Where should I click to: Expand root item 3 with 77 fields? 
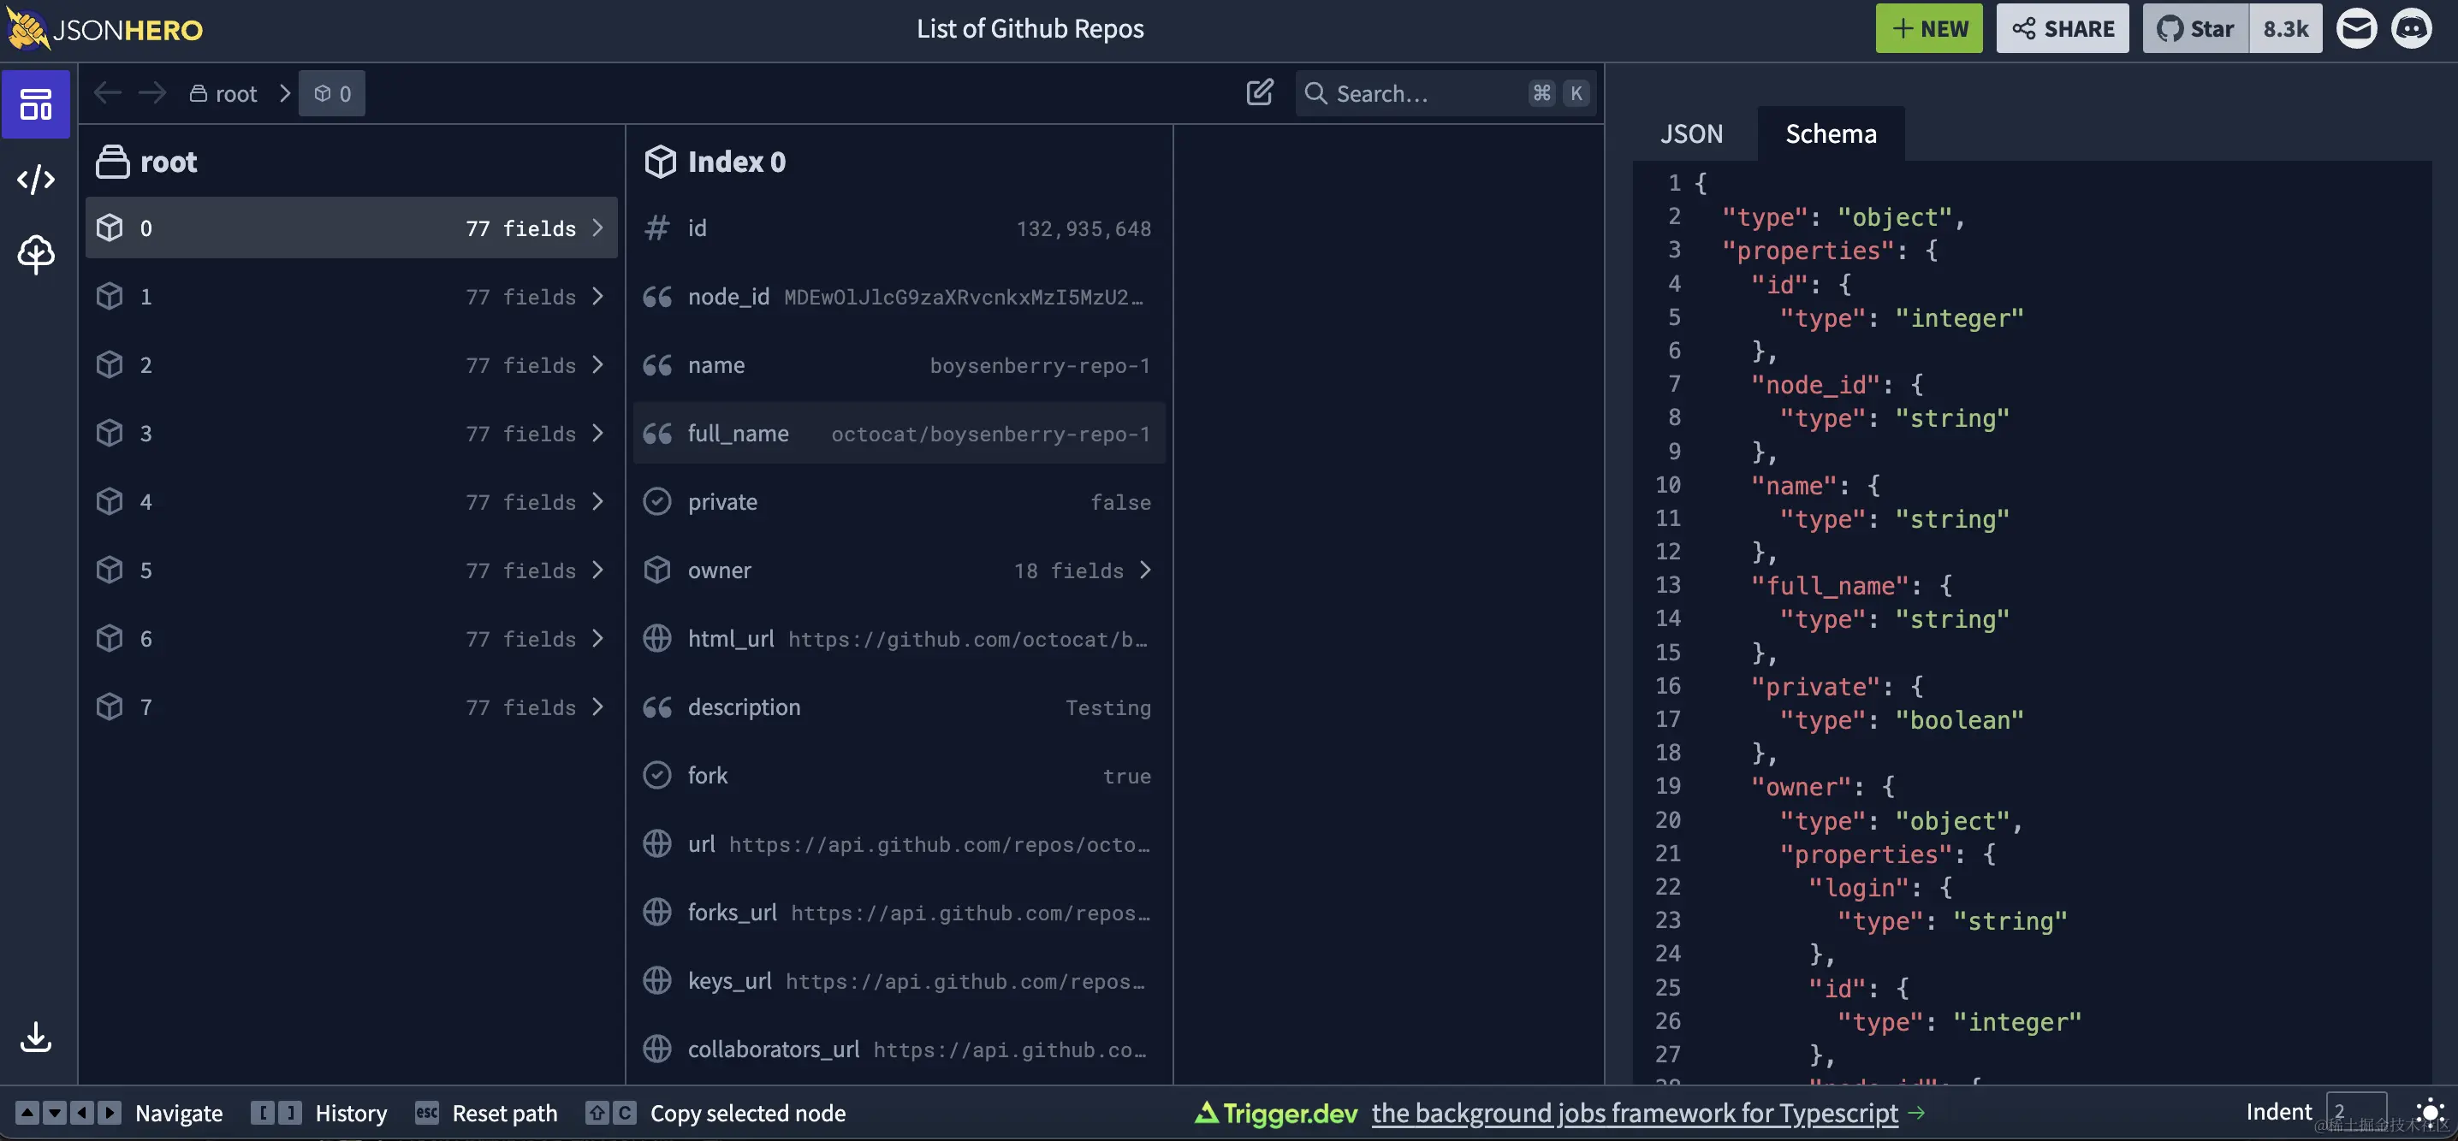pyautogui.click(x=350, y=434)
